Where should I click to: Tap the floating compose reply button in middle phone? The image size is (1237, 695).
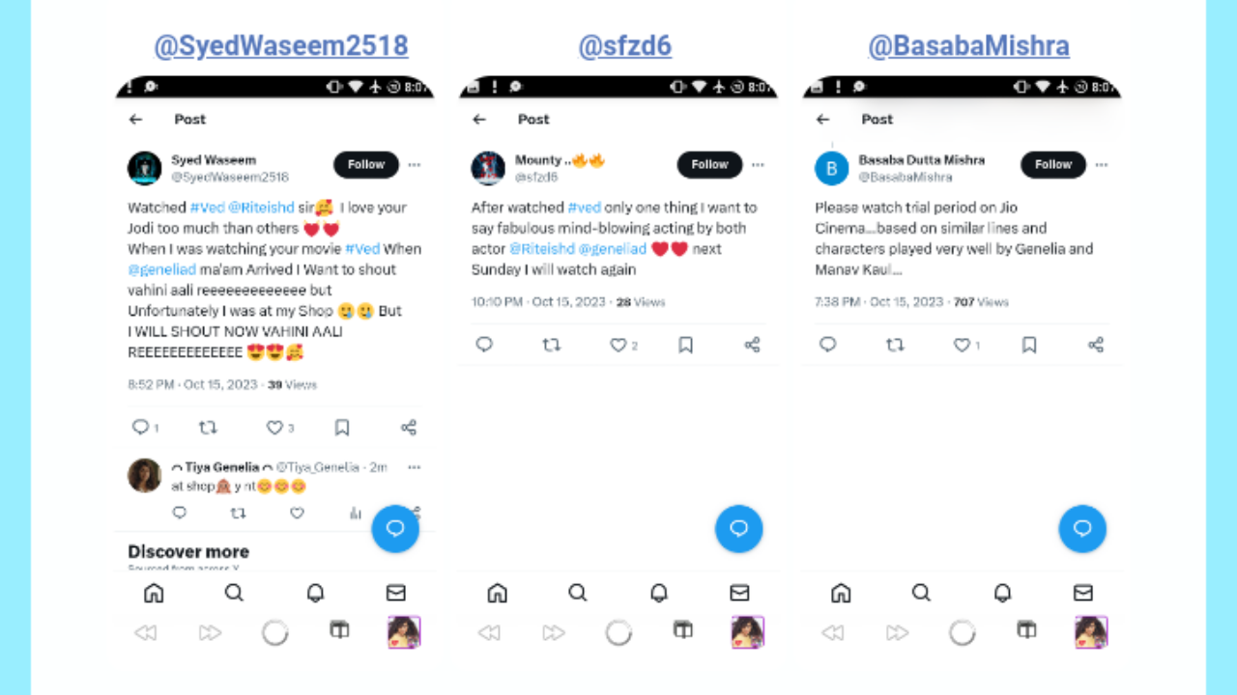739,529
